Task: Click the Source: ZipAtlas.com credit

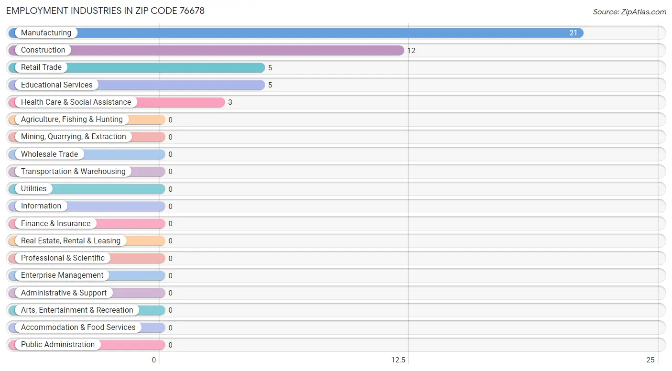Action: [x=629, y=12]
